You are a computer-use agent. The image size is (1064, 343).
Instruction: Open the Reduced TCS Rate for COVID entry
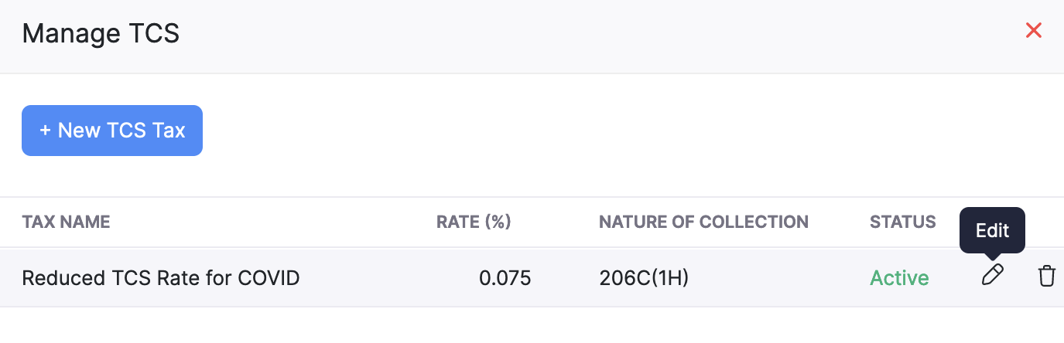pyautogui.click(x=160, y=277)
